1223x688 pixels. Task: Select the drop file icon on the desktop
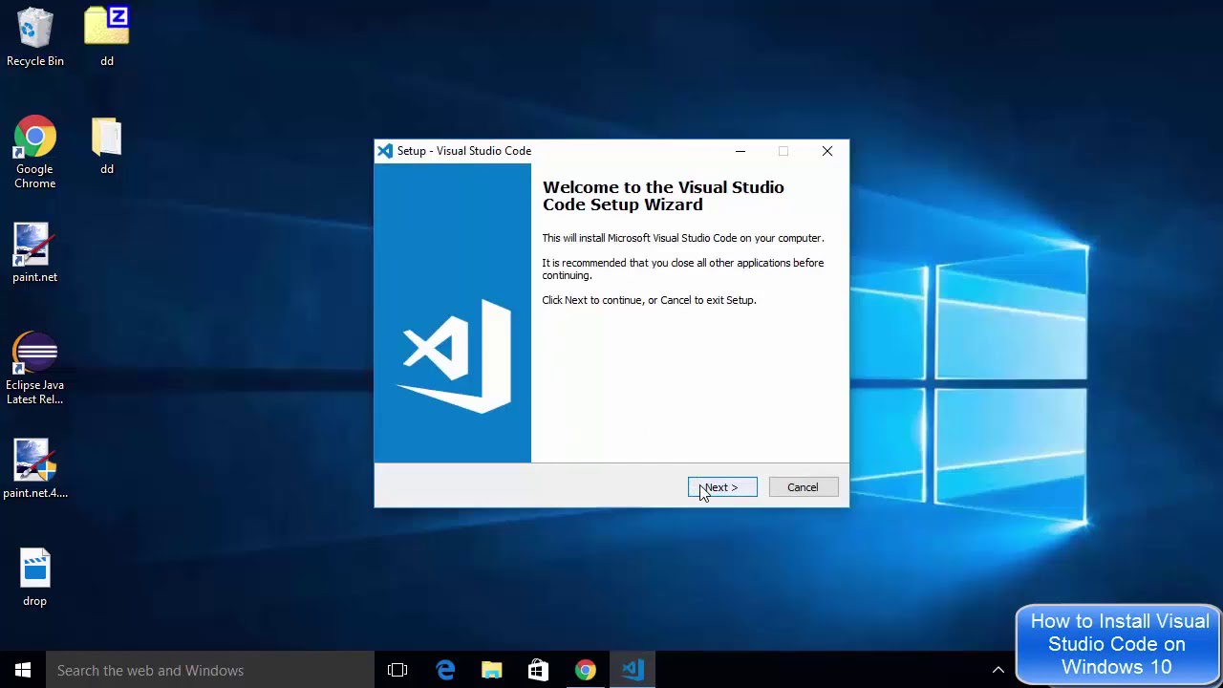(x=35, y=578)
